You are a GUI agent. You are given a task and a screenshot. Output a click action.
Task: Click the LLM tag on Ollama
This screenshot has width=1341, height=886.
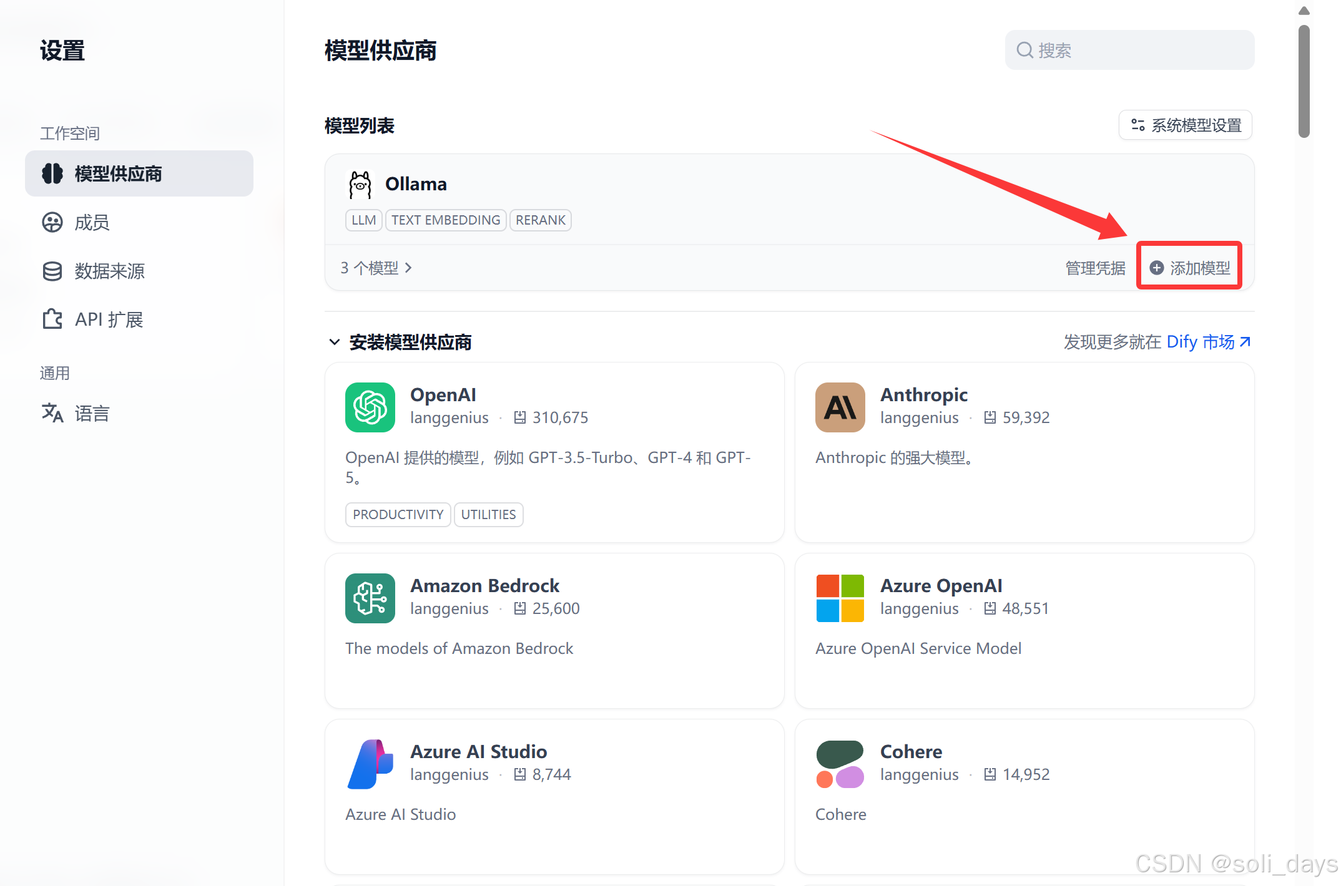tap(363, 220)
